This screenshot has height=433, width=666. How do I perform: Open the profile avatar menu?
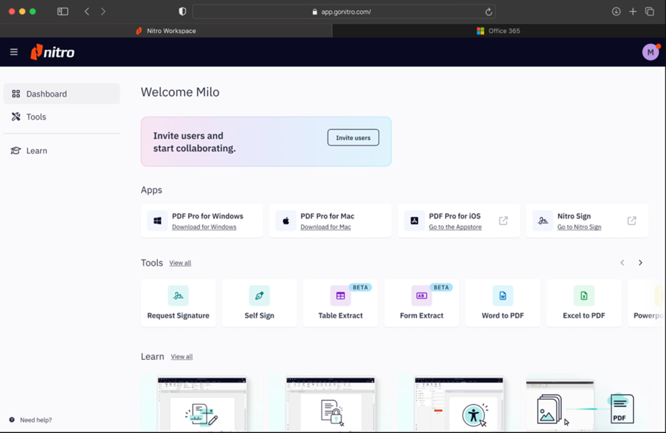coord(650,52)
